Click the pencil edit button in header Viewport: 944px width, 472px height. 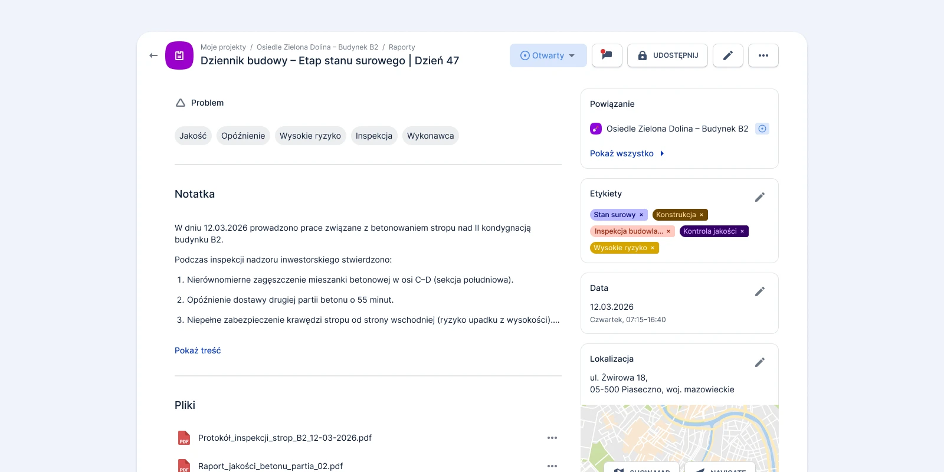(x=727, y=55)
